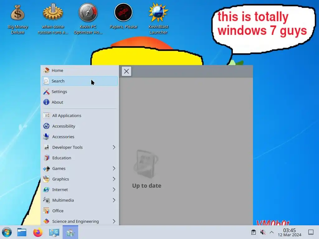The height and width of the screenshot is (239, 319).
Task: Click the Education books icon
Action: pos(46,158)
